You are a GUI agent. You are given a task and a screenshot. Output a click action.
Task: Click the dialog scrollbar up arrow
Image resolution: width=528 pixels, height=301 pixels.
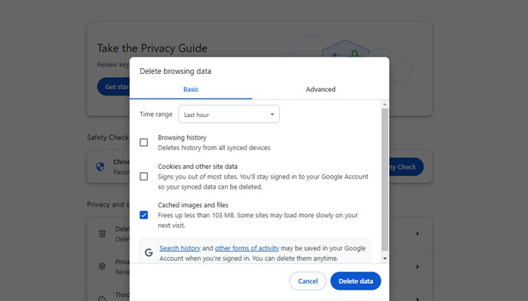(x=385, y=104)
